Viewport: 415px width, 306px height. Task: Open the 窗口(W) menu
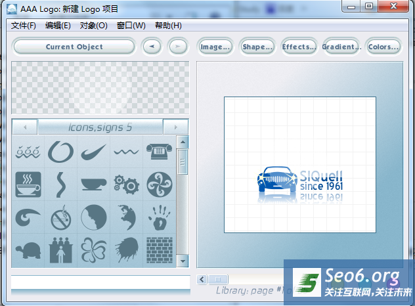[x=131, y=26]
